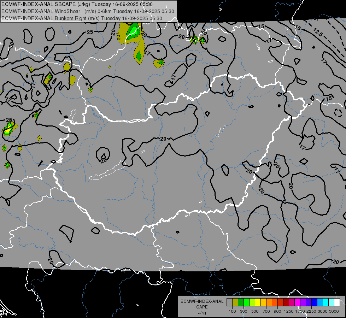Click the olive swatch in CAPE legend

235,302
